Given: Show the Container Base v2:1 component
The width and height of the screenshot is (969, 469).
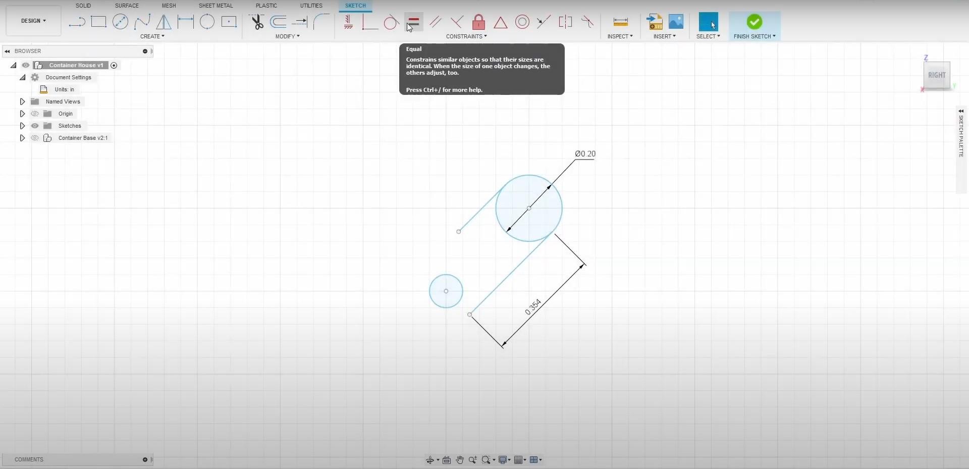Looking at the screenshot, I should (x=35, y=138).
